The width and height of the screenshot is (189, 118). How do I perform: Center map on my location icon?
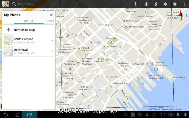coord(146,4)
